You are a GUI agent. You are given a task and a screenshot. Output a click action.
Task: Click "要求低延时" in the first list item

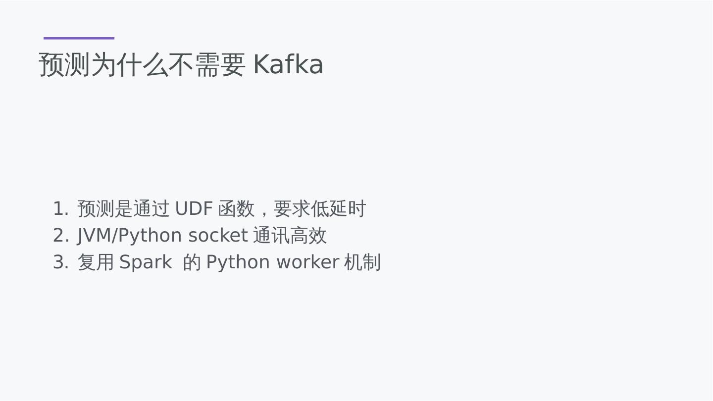click(x=319, y=209)
